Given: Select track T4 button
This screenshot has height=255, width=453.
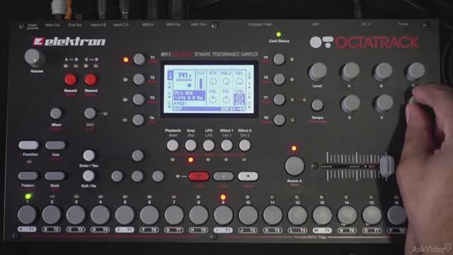Looking at the screenshot, I should coord(139,120).
